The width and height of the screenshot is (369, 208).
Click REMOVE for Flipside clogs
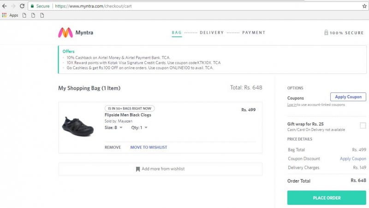pyautogui.click(x=113, y=147)
